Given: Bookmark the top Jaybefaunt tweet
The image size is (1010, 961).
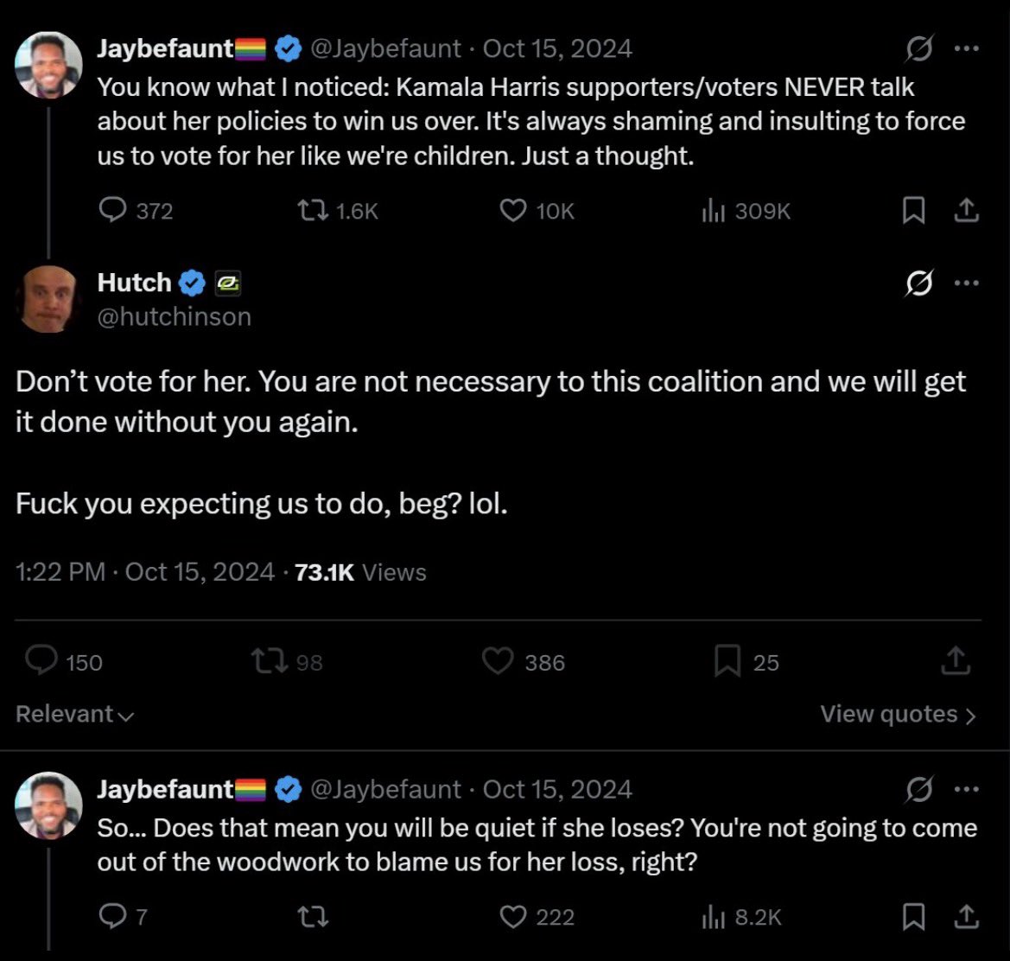Looking at the screenshot, I should 913,211.
